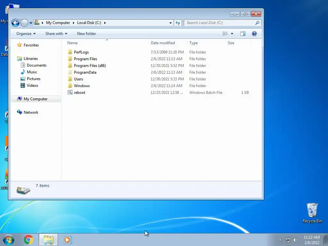Click the Network globe icon

pos(20,112)
